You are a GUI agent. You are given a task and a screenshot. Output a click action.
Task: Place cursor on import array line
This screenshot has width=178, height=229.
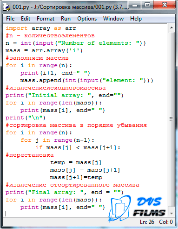(x=41, y=28)
